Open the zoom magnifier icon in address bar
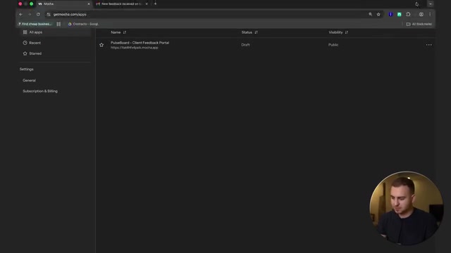 click(x=370, y=14)
